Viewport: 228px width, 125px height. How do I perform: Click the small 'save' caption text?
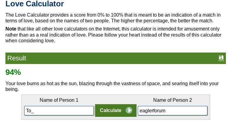point(221,60)
